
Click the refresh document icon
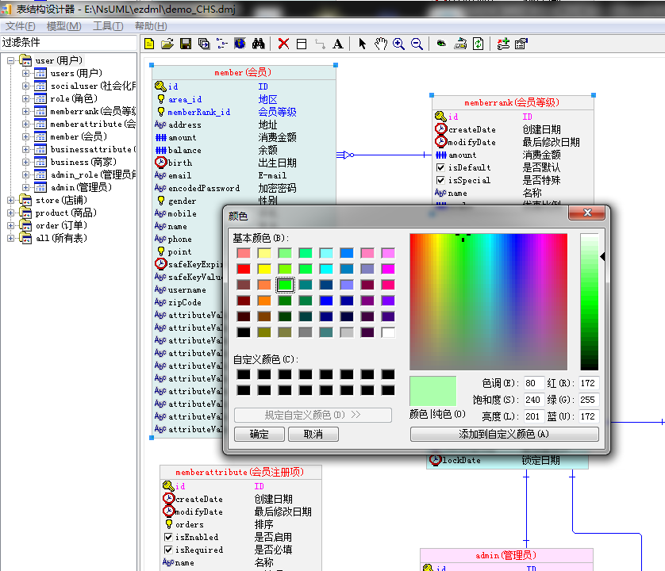pyautogui.click(x=479, y=44)
